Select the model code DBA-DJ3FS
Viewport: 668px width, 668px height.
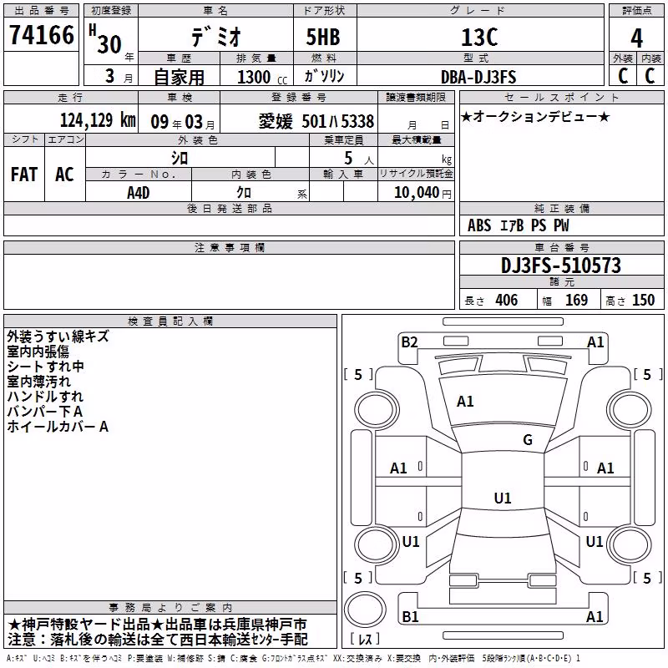[x=478, y=77]
